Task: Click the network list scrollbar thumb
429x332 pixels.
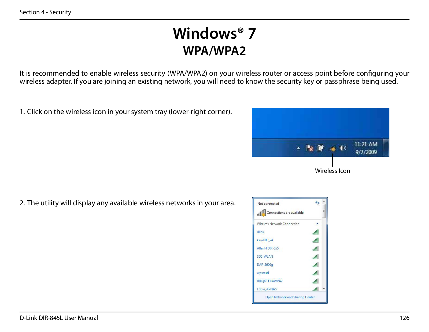Action: pyautogui.click(x=324, y=211)
